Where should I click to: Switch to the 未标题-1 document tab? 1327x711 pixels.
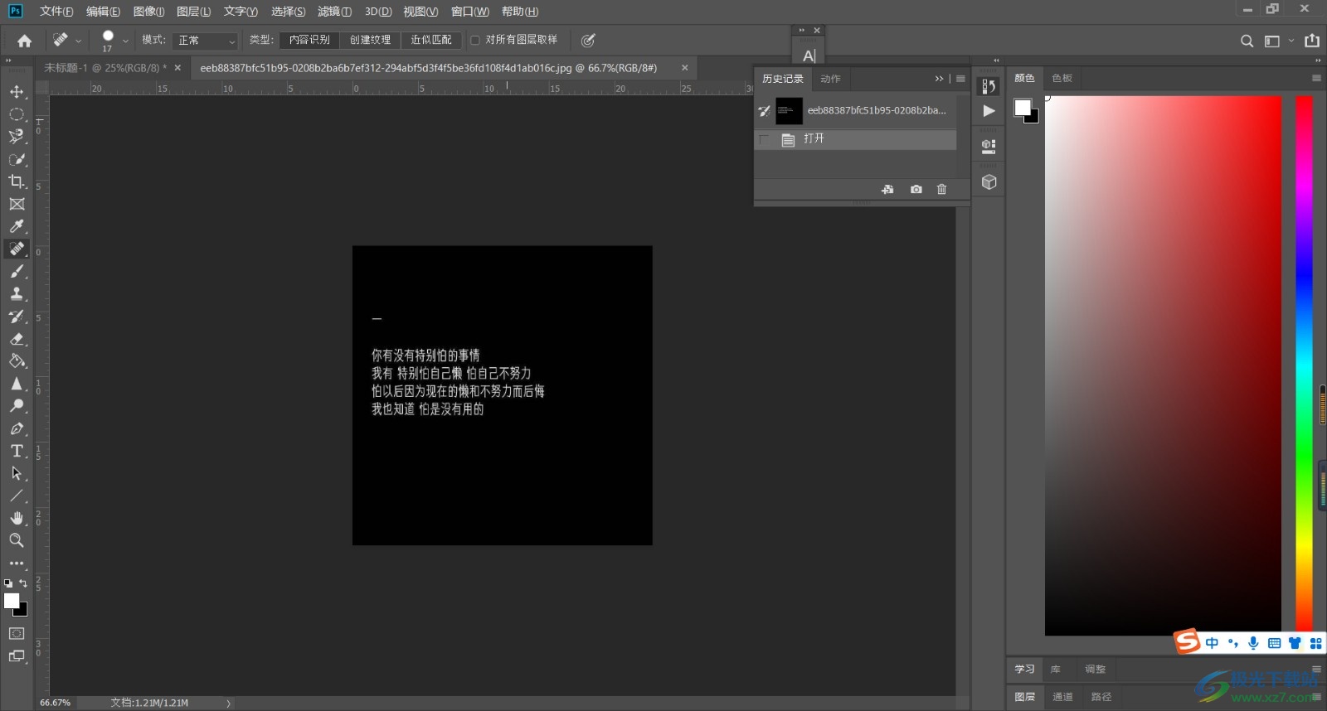coord(105,68)
